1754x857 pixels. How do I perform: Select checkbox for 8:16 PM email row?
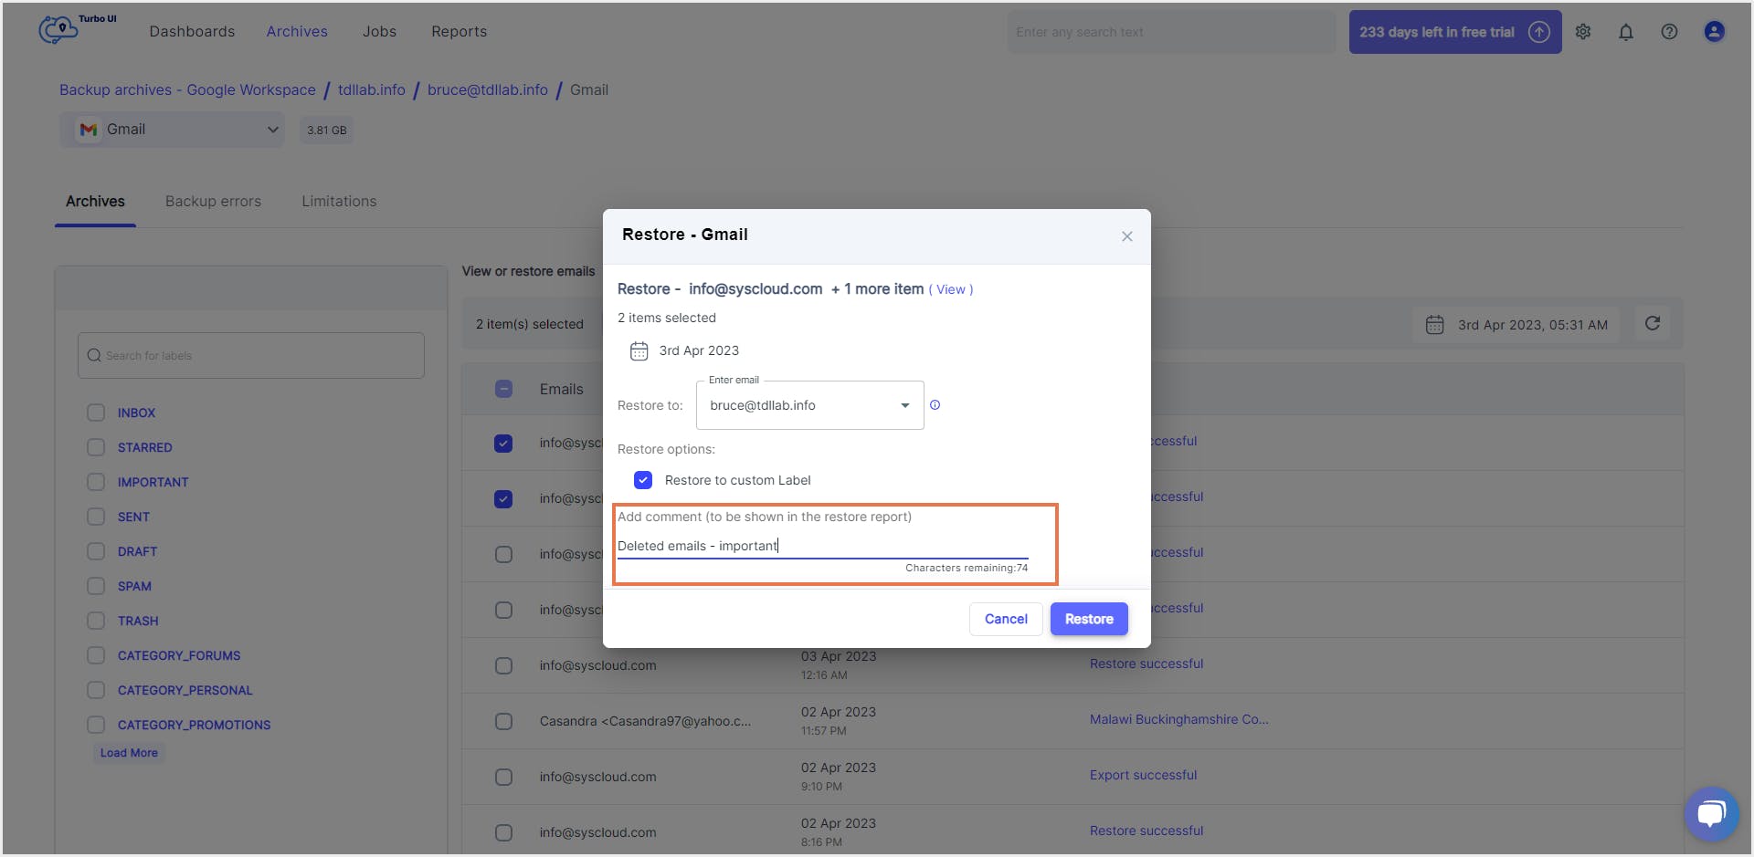[x=503, y=832]
